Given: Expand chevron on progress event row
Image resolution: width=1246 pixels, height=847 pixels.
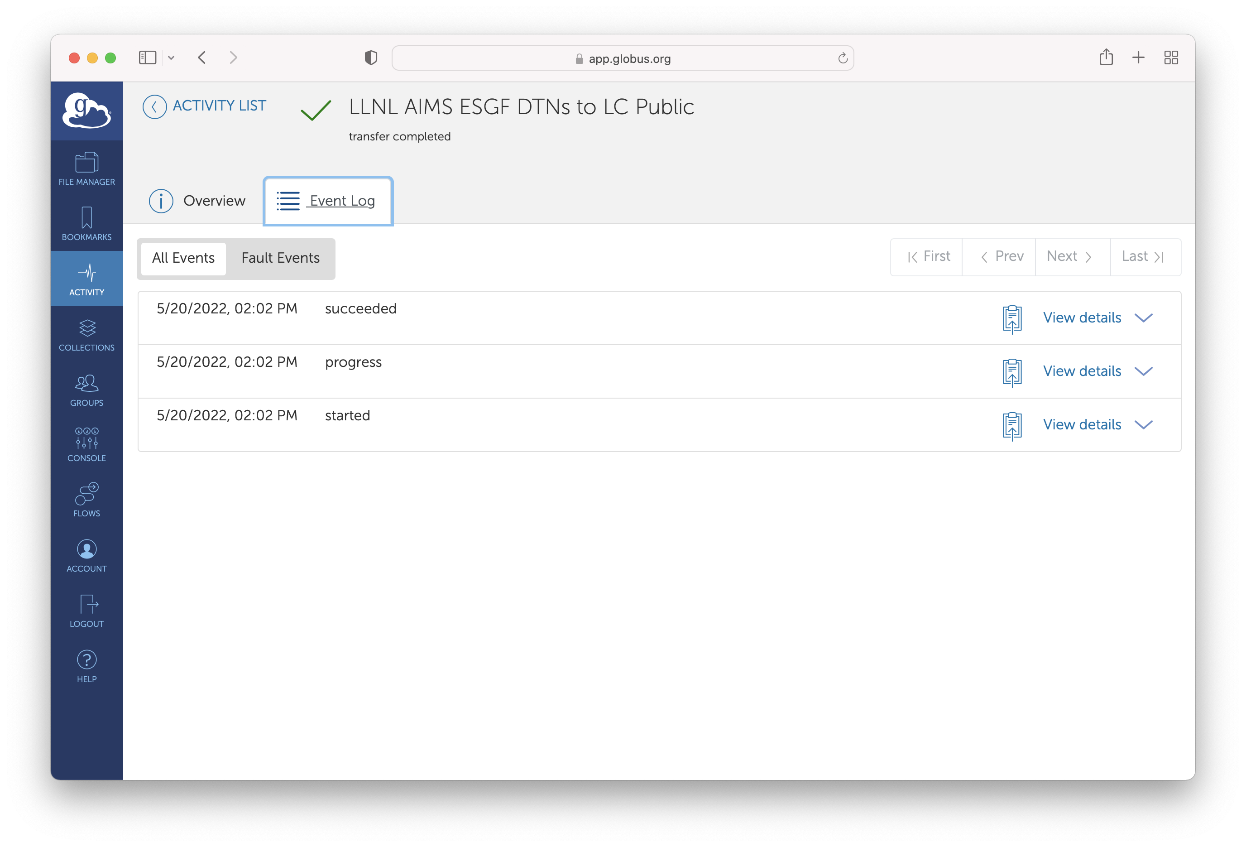Looking at the screenshot, I should pyautogui.click(x=1144, y=372).
